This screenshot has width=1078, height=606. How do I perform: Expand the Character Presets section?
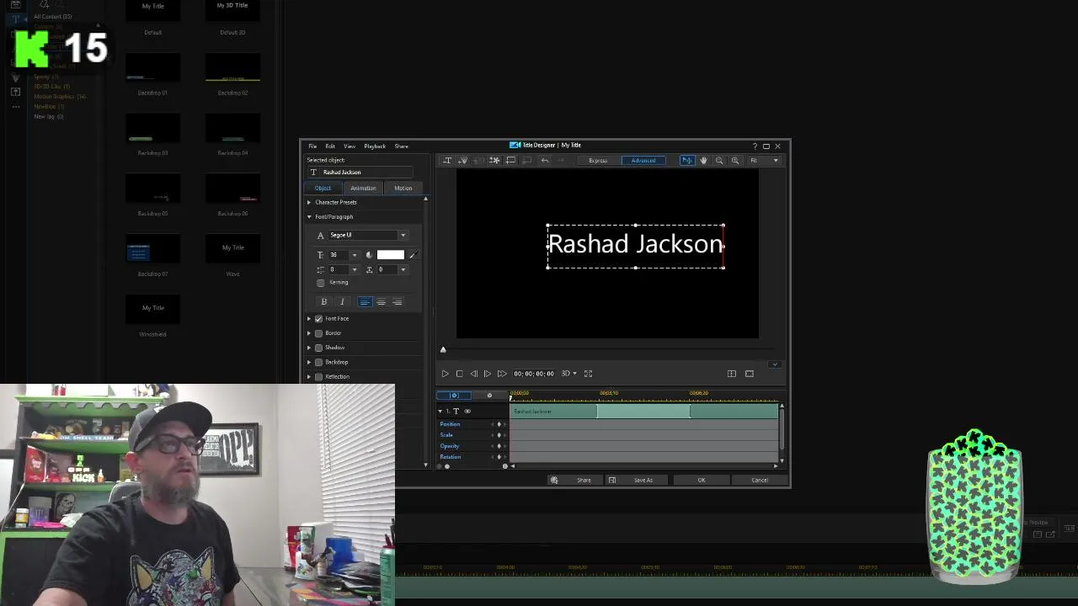309,203
